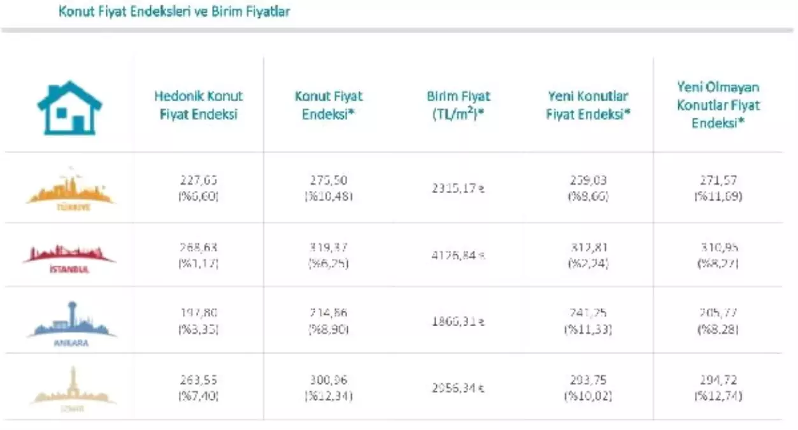The height and width of the screenshot is (430, 798).
Task: Click İzmir non-new housing index 294,72
Action: pos(717,381)
